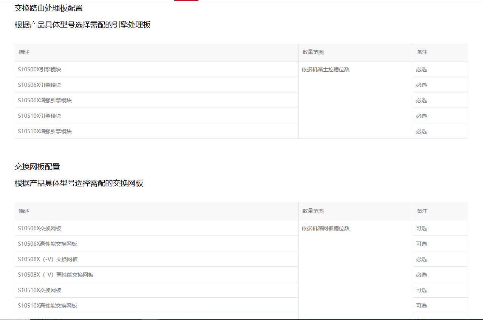Click 必选 in the S10500X引擎模块 row
This screenshot has width=483, height=320.
[421, 69]
